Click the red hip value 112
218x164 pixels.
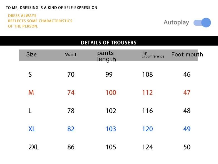click(x=147, y=93)
